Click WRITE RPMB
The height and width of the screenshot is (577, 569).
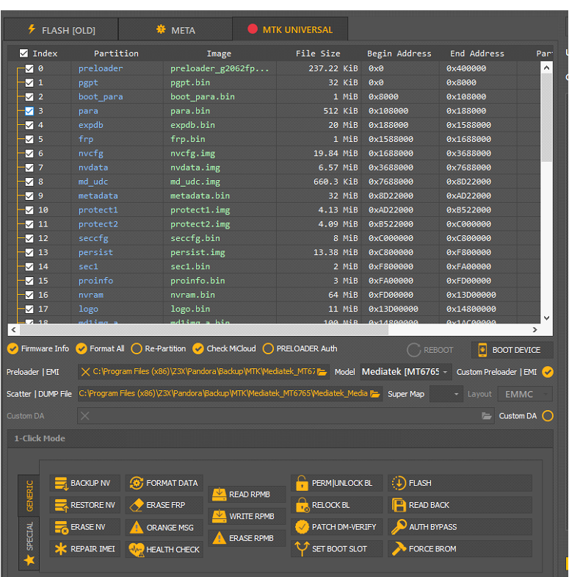point(247,516)
